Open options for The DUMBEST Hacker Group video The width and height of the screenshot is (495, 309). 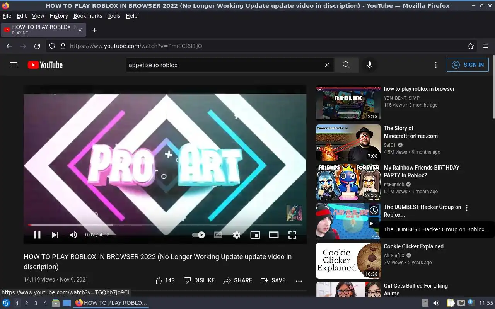point(467,208)
